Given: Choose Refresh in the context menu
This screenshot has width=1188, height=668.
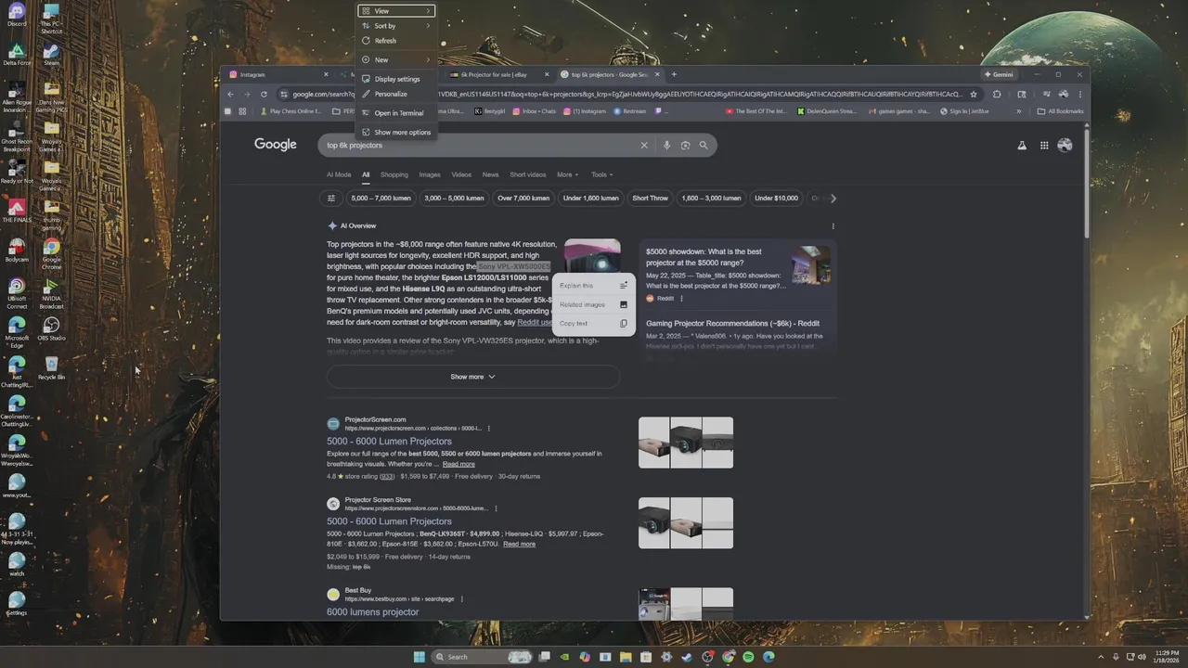Looking at the screenshot, I should click(396, 41).
